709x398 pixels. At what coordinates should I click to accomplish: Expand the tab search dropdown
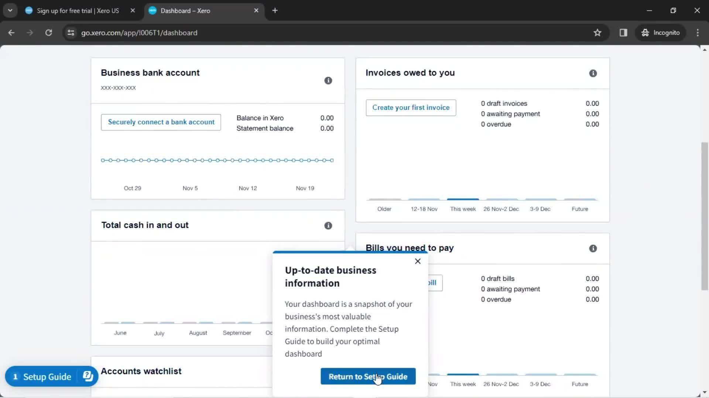point(10,10)
